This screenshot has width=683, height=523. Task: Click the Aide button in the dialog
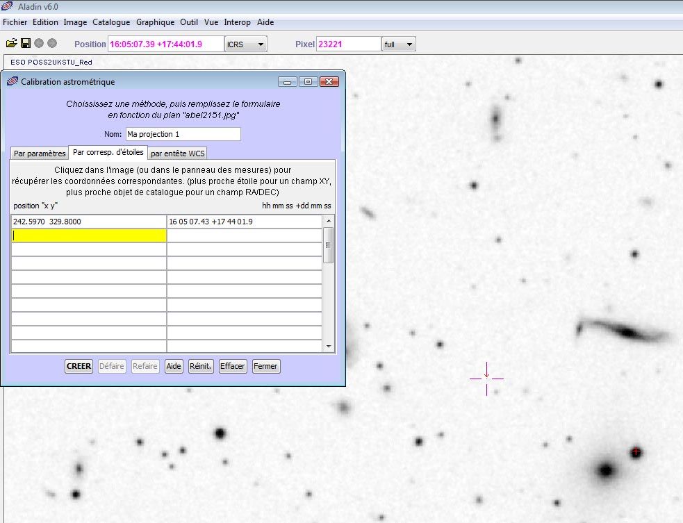(x=174, y=366)
